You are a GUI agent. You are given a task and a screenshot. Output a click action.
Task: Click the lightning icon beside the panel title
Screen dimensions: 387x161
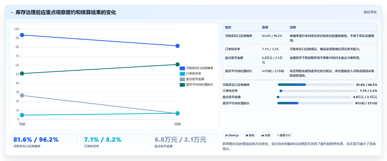[x=12, y=12]
